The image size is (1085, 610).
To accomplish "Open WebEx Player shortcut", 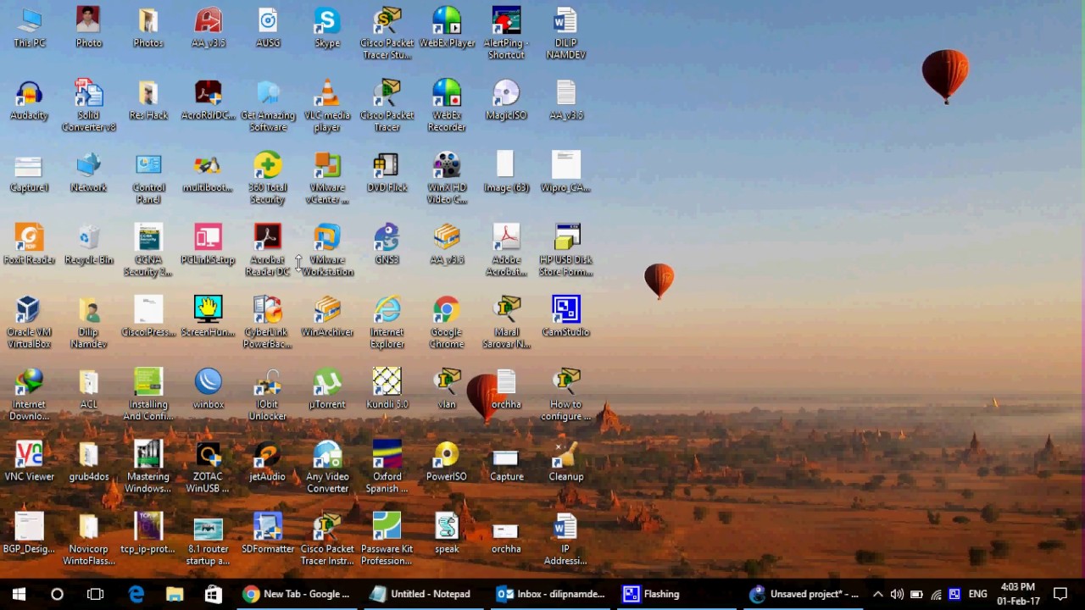I will click(x=447, y=28).
